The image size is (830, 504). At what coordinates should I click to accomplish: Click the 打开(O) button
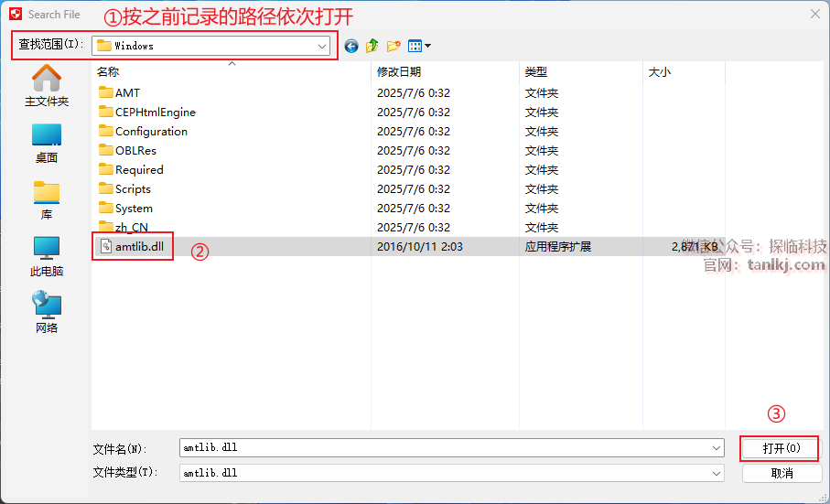(x=781, y=448)
